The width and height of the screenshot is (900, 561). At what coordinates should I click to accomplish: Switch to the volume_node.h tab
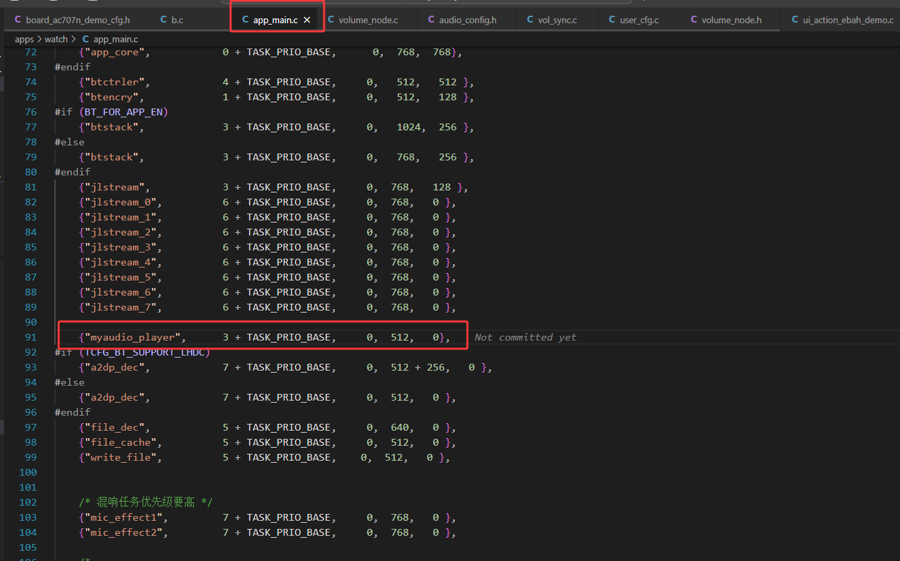725,20
